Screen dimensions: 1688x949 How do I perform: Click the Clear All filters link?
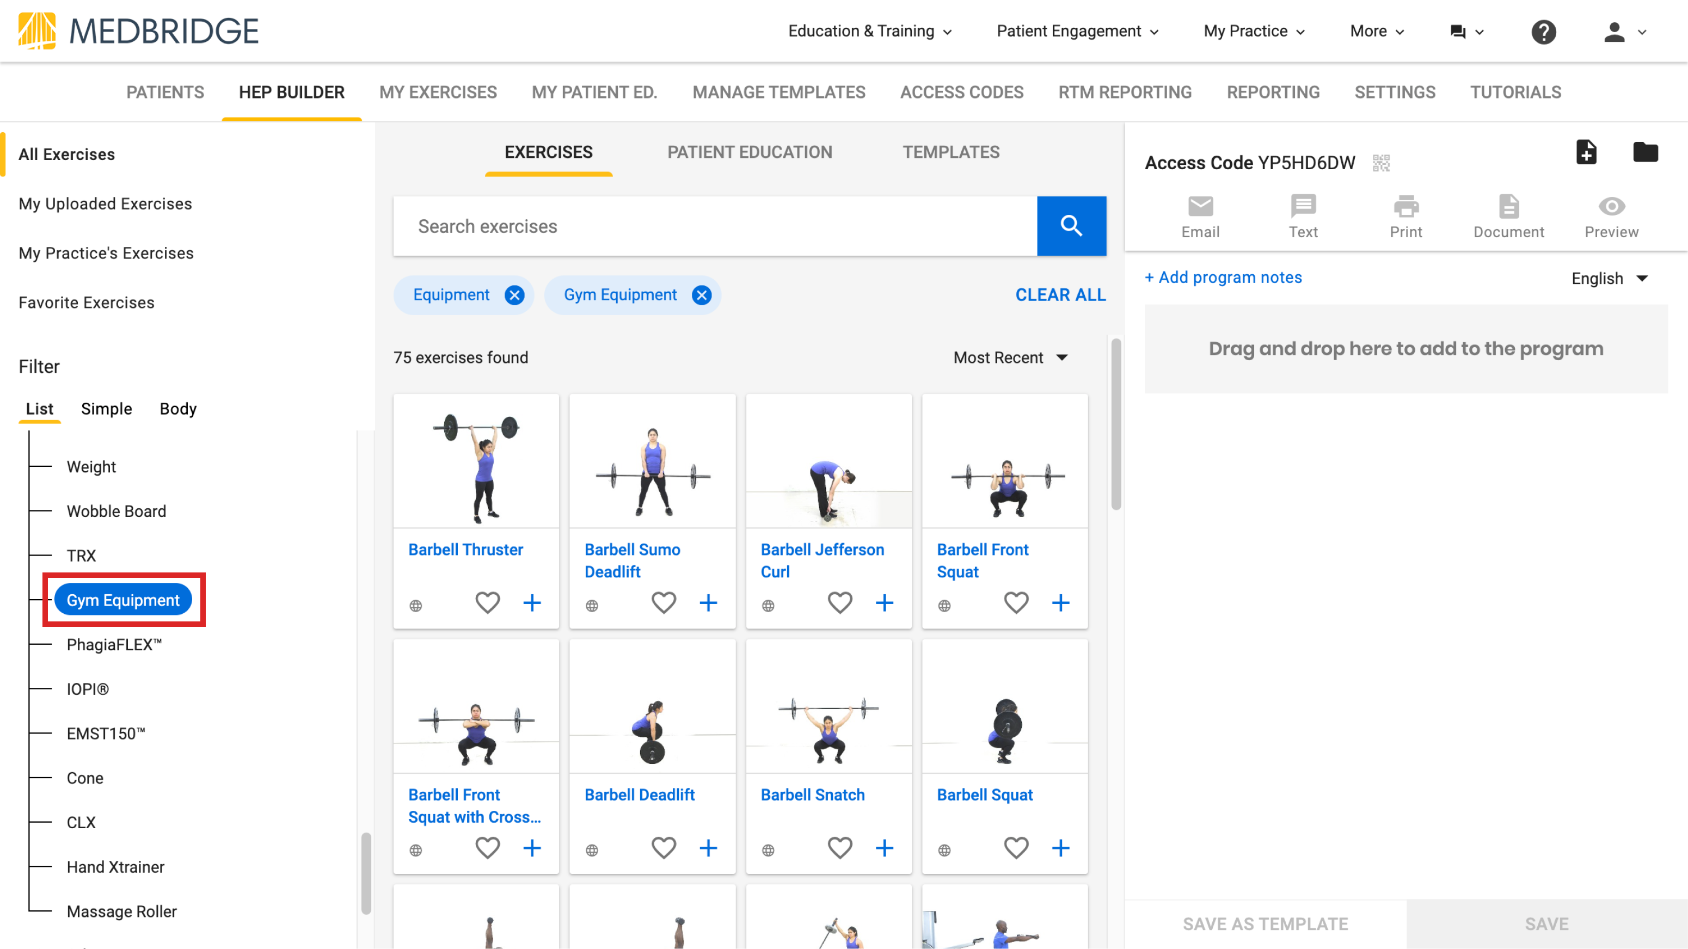tap(1060, 295)
